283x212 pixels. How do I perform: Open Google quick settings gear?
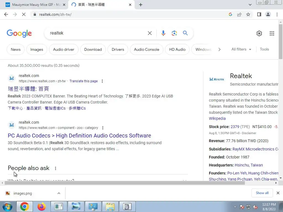(x=259, y=33)
